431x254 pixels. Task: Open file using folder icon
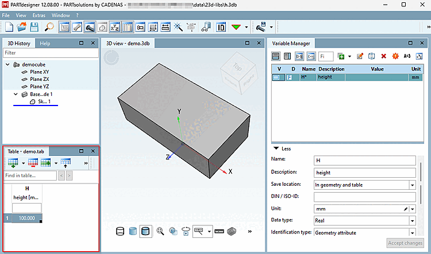click(x=22, y=27)
